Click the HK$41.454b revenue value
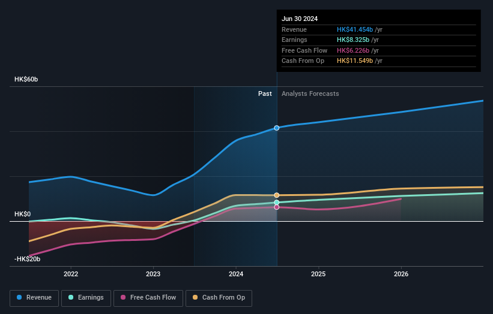Viewport: 493px width, 314px height. (355, 29)
